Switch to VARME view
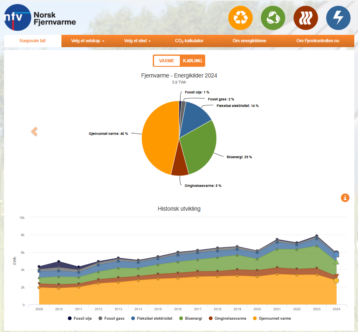Viewport: 358px width, 332px height. coord(167,61)
